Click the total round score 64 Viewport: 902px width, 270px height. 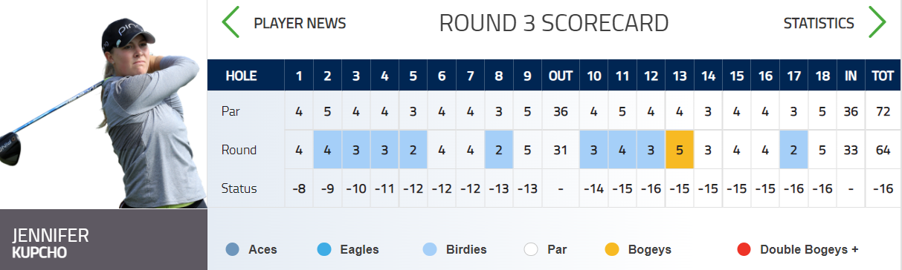pyautogui.click(x=883, y=150)
